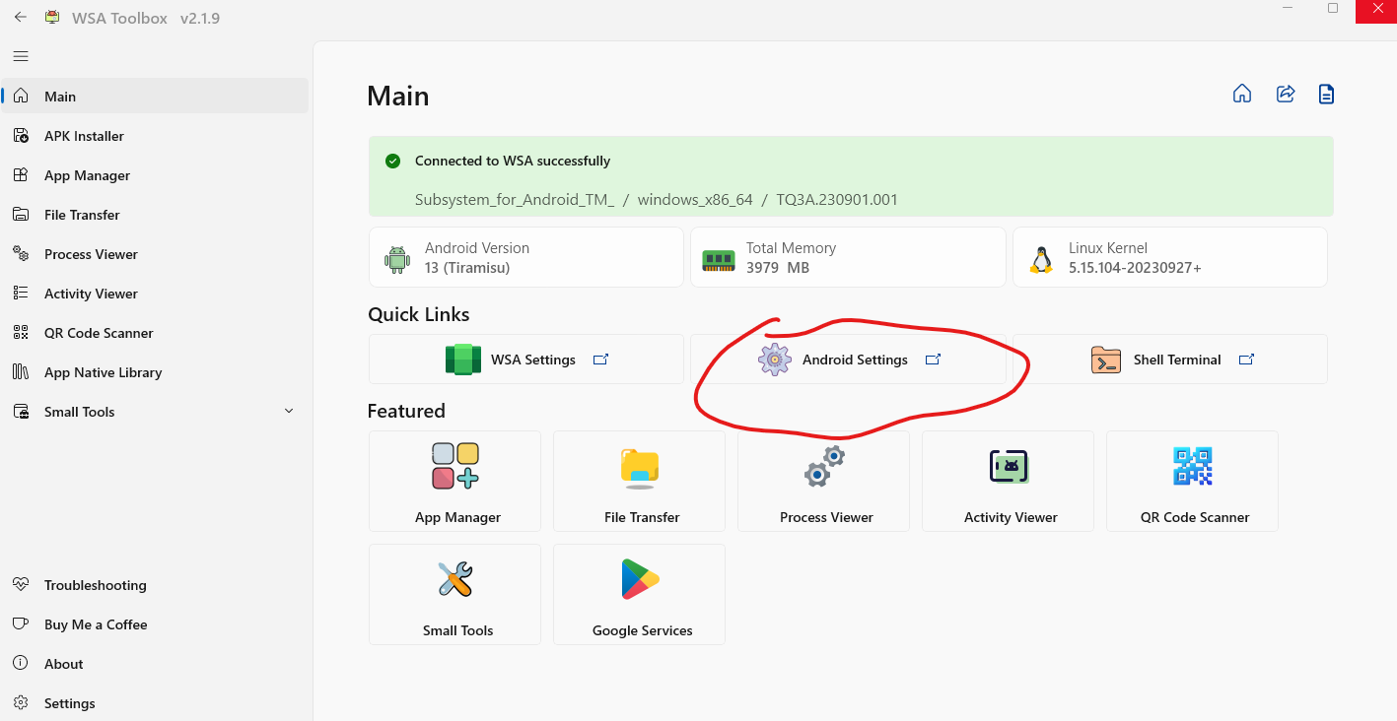
Task: Open Android Settings quick link
Action: (848, 360)
